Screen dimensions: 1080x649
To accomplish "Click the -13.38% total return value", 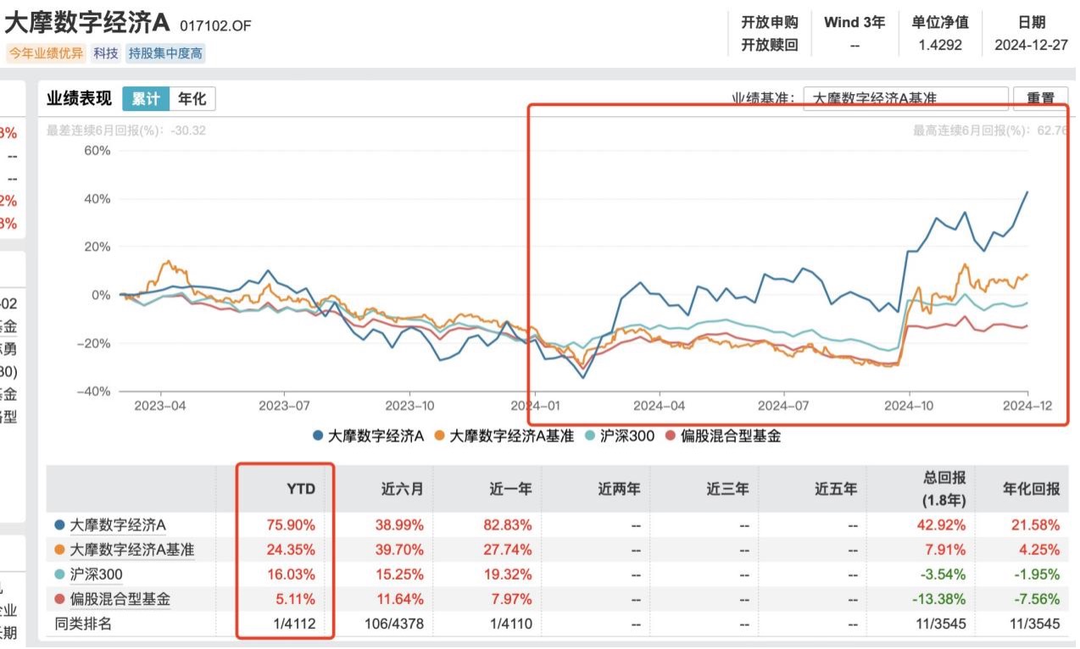I will tap(938, 599).
